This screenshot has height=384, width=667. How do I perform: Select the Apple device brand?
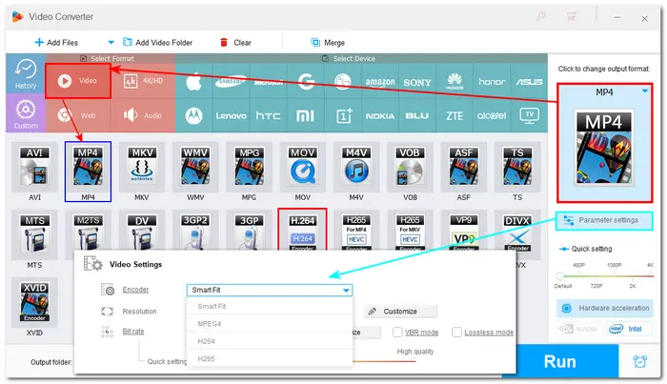[193, 82]
